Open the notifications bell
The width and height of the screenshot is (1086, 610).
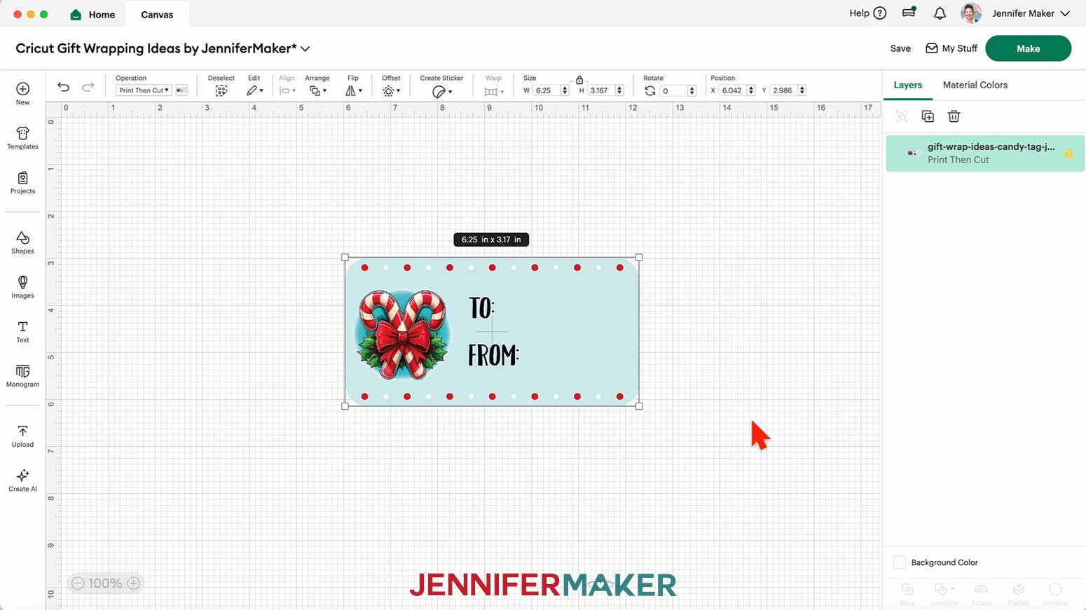(940, 13)
